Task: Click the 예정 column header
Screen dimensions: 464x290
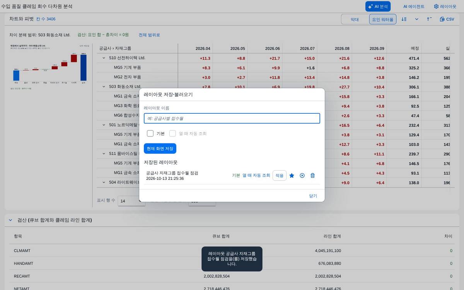Action: pyautogui.click(x=415, y=48)
